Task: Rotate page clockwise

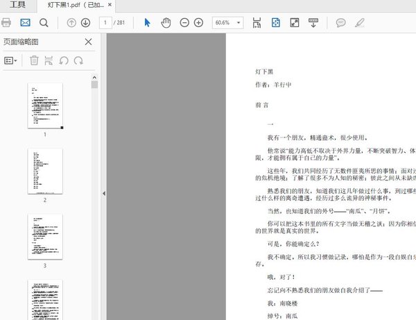Action: coord(78,61)
